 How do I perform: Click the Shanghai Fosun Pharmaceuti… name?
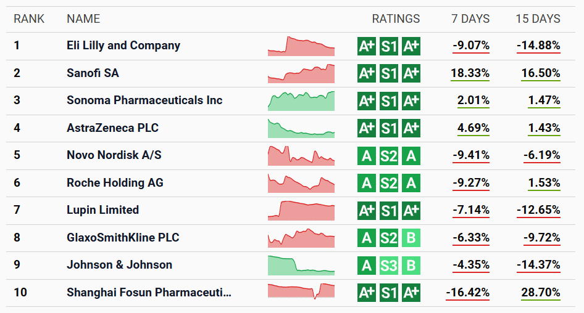149,292
